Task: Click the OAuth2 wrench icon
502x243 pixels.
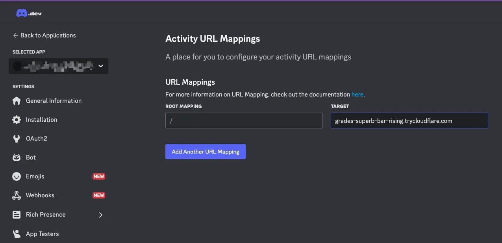Action: coord(17,139)
